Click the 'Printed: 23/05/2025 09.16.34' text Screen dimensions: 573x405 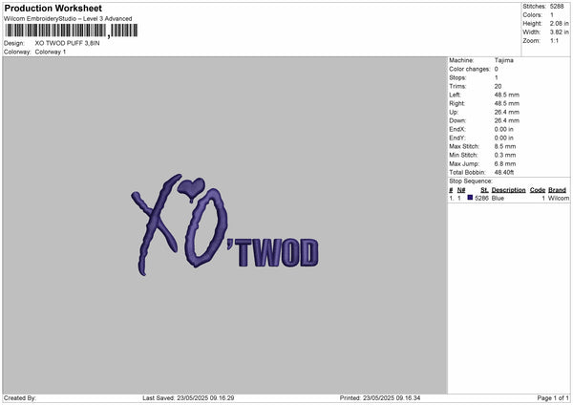(380, 398)
